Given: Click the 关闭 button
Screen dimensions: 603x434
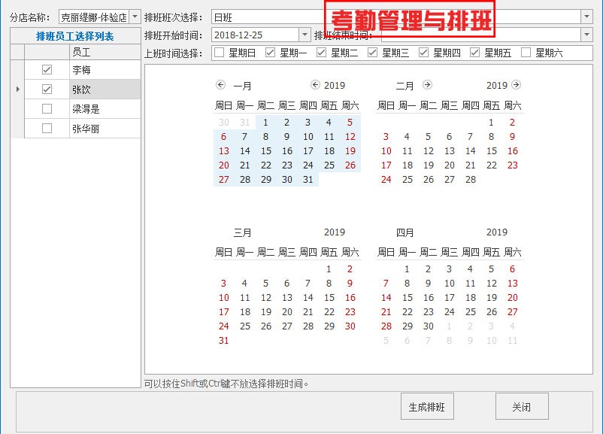Looking at the screenshot, I should pyautogui.click(x=521, y=405).
